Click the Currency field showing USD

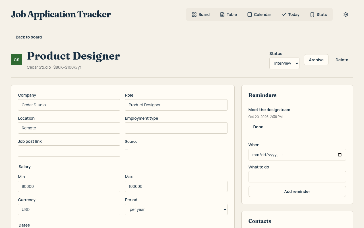(69, 209)
